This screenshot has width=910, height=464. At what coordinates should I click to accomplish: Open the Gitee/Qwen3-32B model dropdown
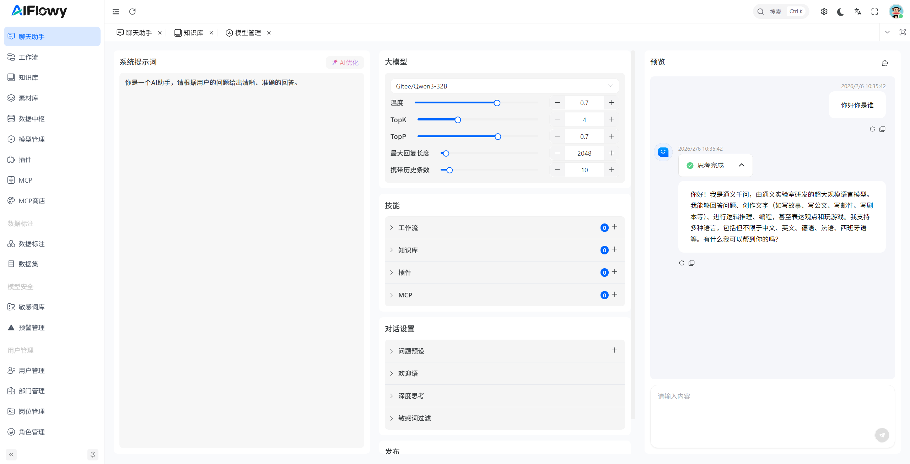coord(504,86)
